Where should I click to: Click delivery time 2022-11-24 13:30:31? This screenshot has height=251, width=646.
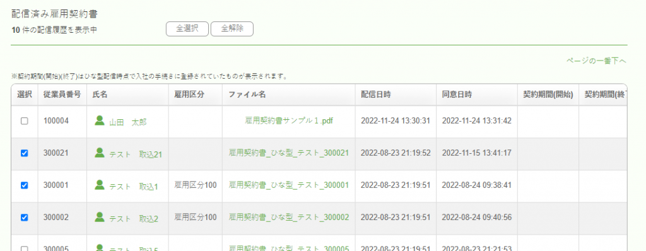click(x=396, y=120)
